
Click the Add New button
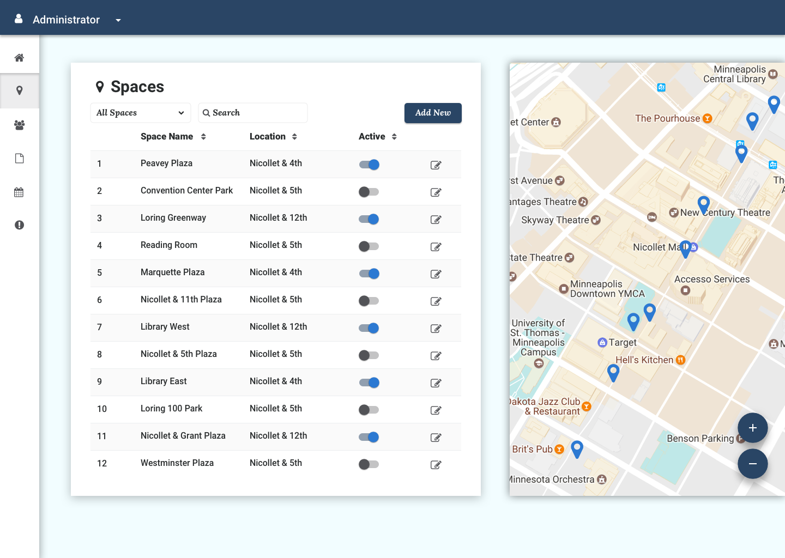[433, 113]
